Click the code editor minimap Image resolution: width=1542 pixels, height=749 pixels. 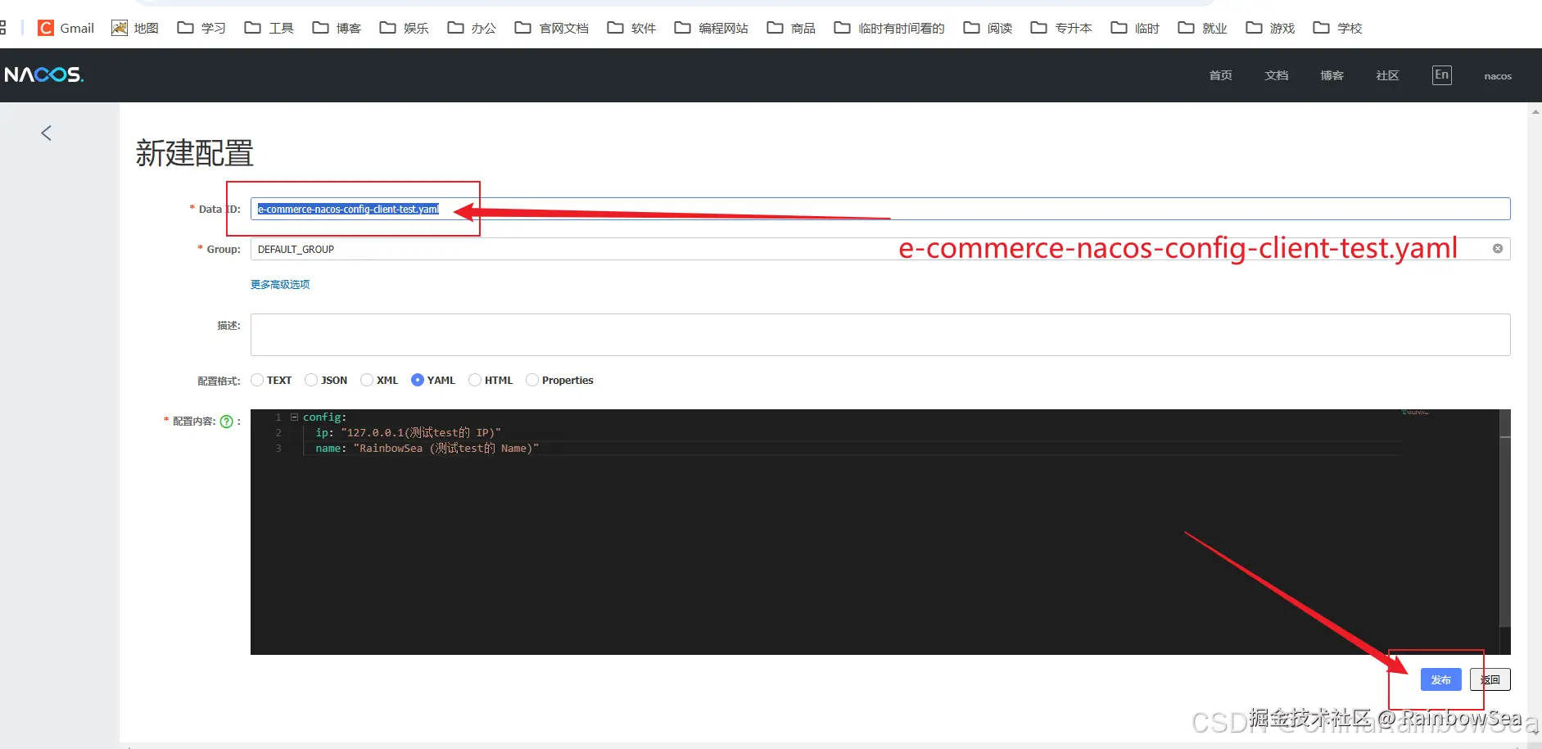click(1416, 413)
